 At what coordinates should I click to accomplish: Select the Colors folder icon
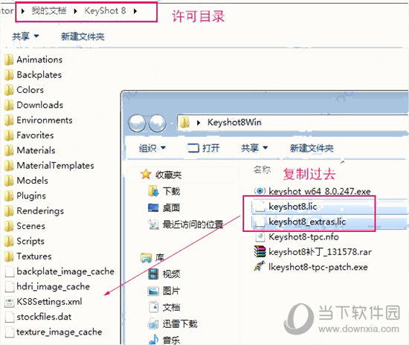pos(9,90)
